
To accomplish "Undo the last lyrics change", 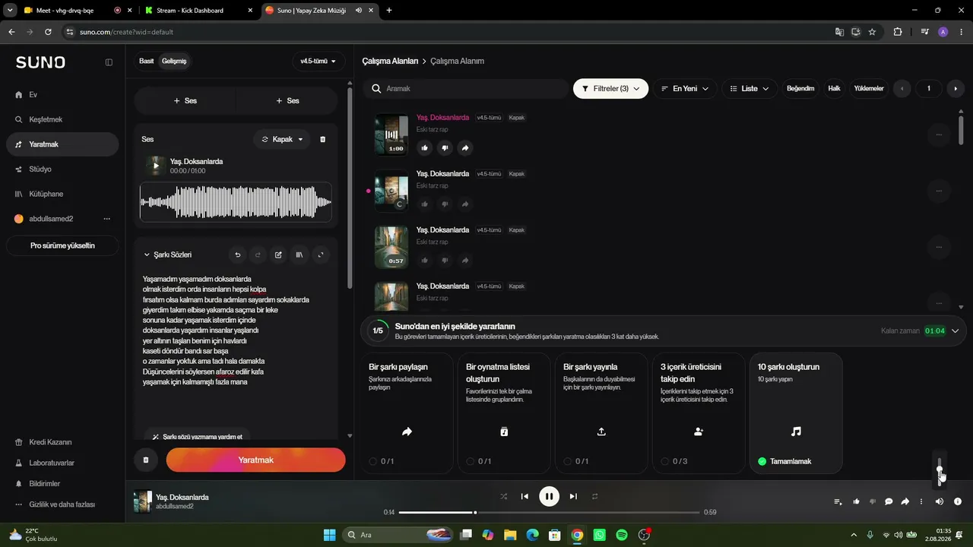I will coord(238,255).
